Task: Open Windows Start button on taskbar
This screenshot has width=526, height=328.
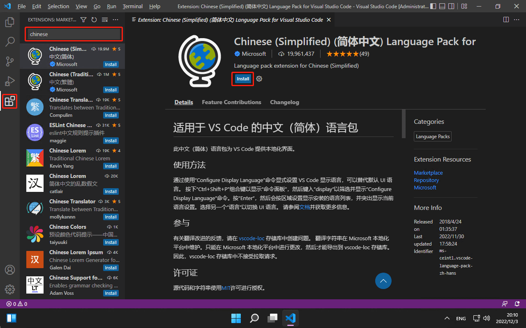Action: coord(236,318)
